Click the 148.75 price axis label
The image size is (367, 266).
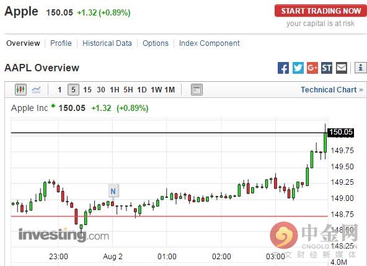tap(342, 215)
